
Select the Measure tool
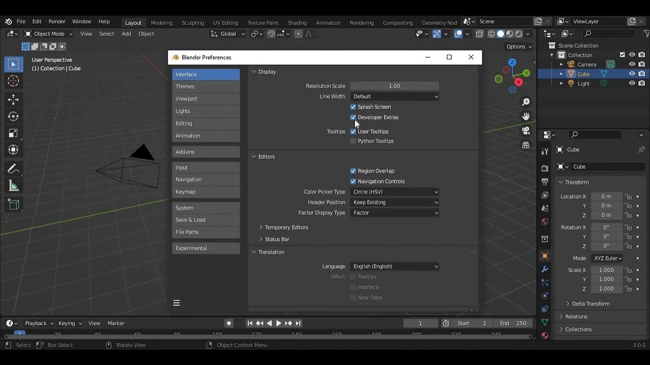click(14, 186)
